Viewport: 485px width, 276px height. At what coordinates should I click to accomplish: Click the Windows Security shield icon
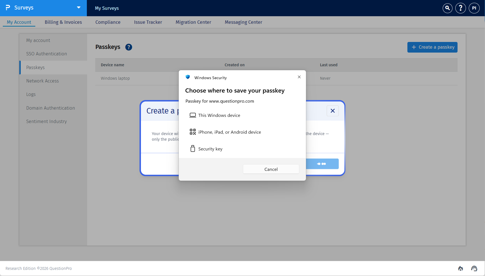coord(188,77)
